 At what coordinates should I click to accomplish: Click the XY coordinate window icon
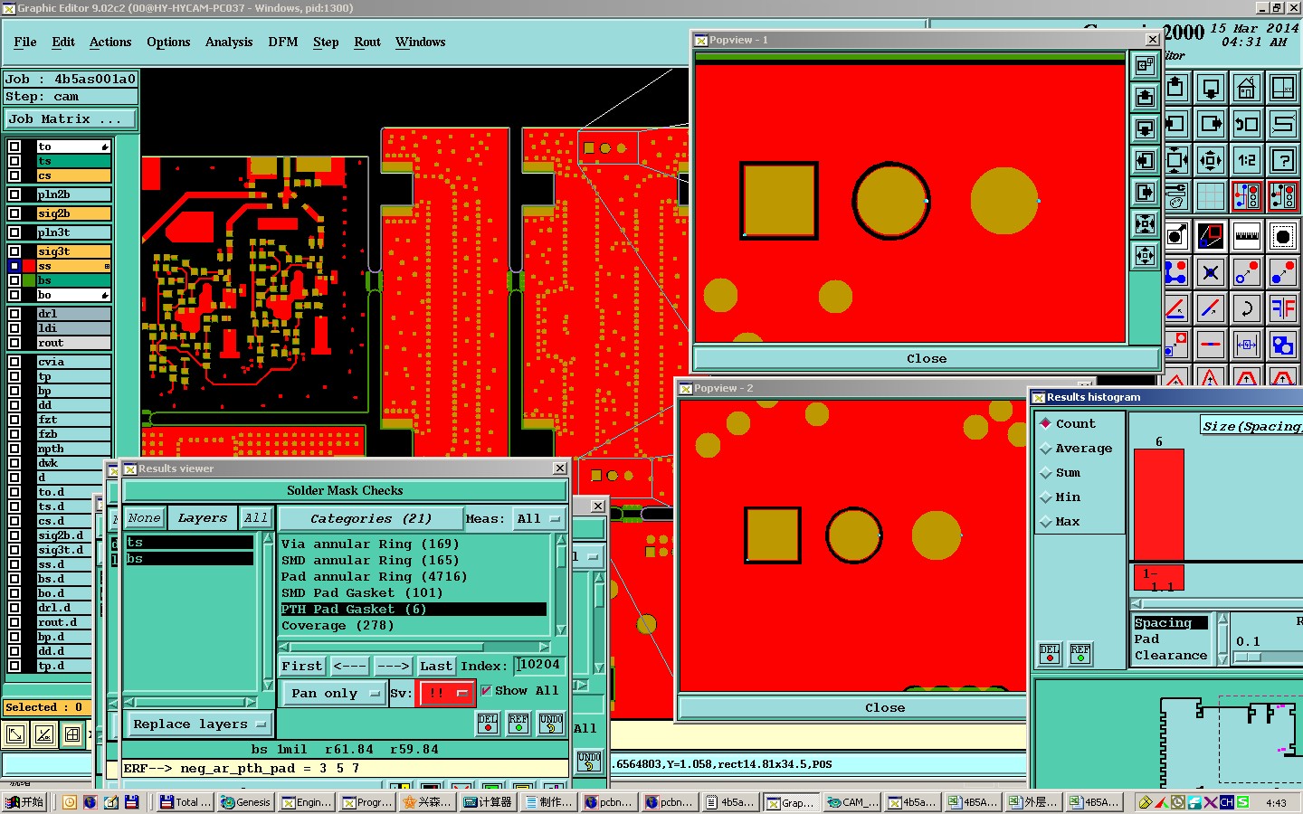click(1282, 88)
